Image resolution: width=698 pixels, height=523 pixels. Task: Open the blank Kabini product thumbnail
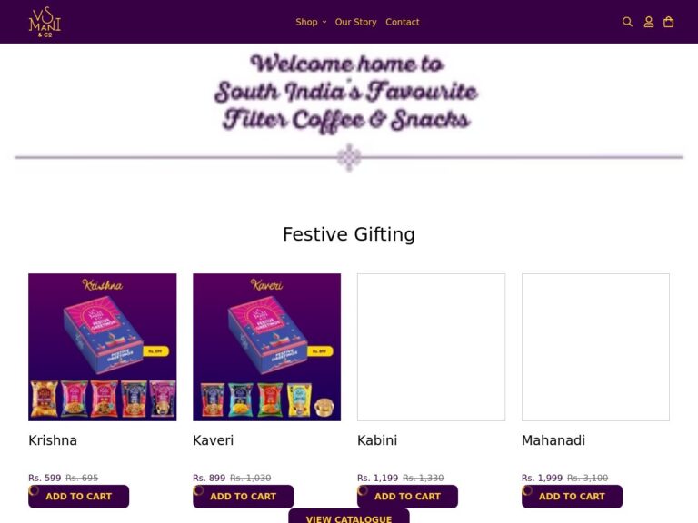pyautogui.click(x=431, y=348)
